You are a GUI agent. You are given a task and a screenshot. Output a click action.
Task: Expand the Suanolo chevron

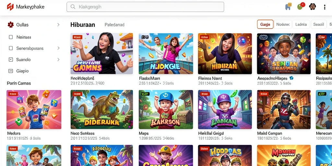point(58,60)
